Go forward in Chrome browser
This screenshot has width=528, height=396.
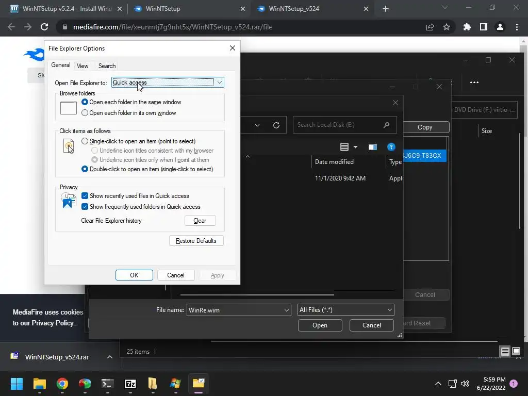click(x=28, y=27)
